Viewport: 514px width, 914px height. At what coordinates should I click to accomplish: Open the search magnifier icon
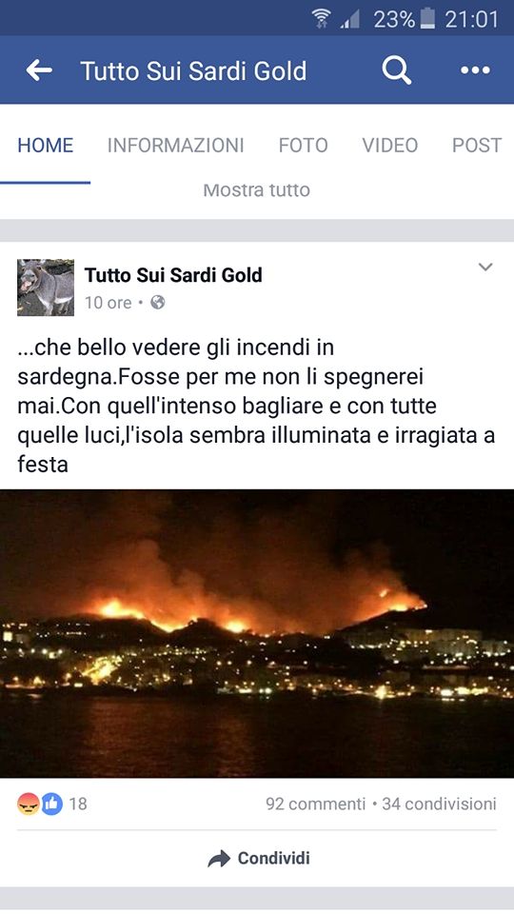click(x=396, y=70)
